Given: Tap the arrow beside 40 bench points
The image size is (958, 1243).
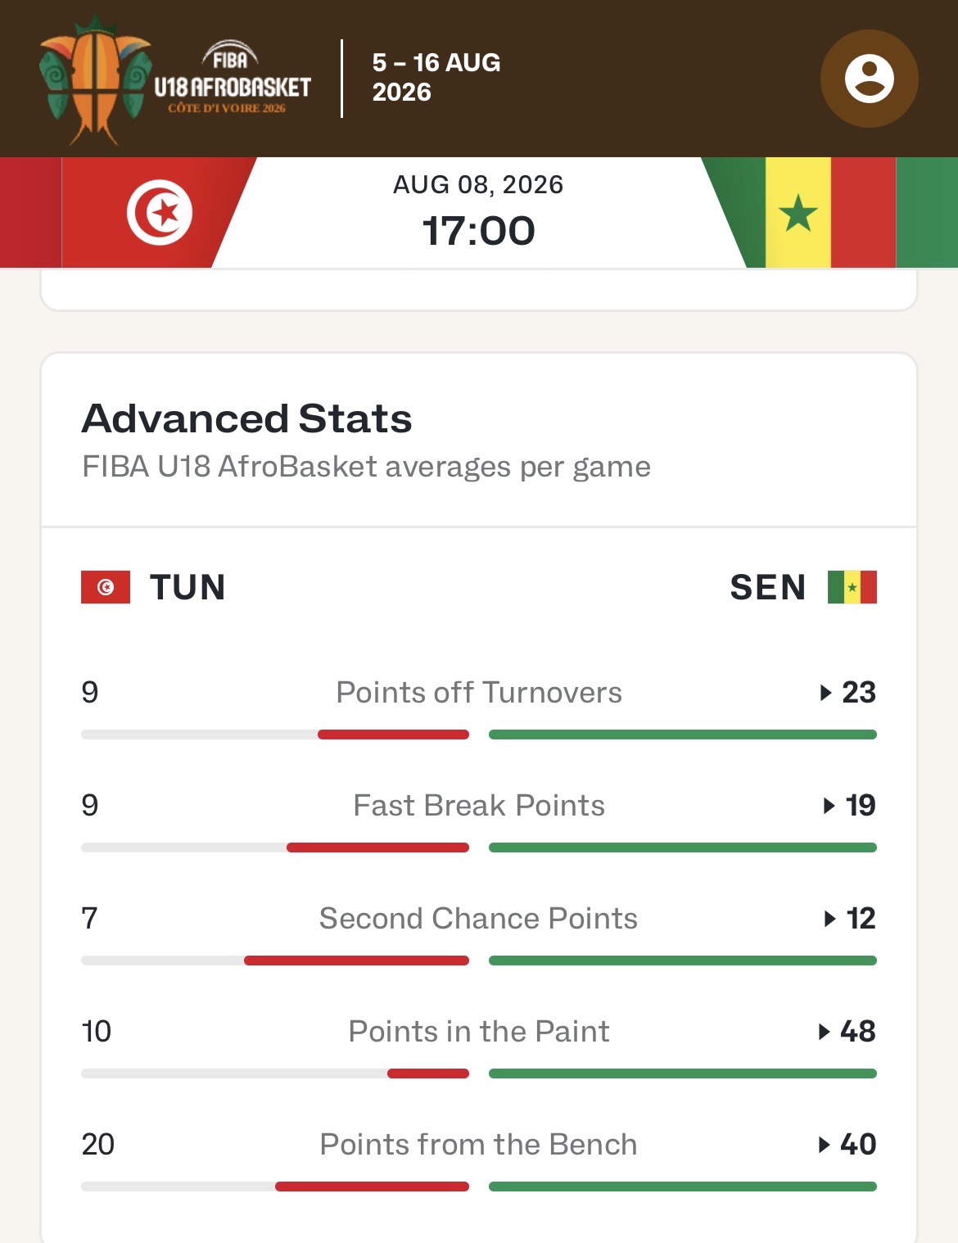Looking at the screenshot, I should 825,1145.
